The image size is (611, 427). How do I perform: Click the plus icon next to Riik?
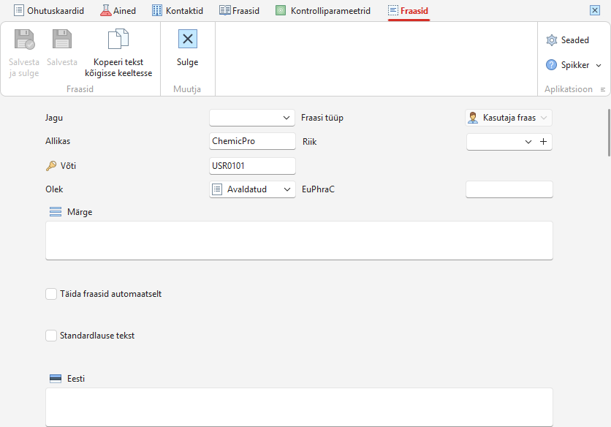pyautogui.click(x=543, y=142)
